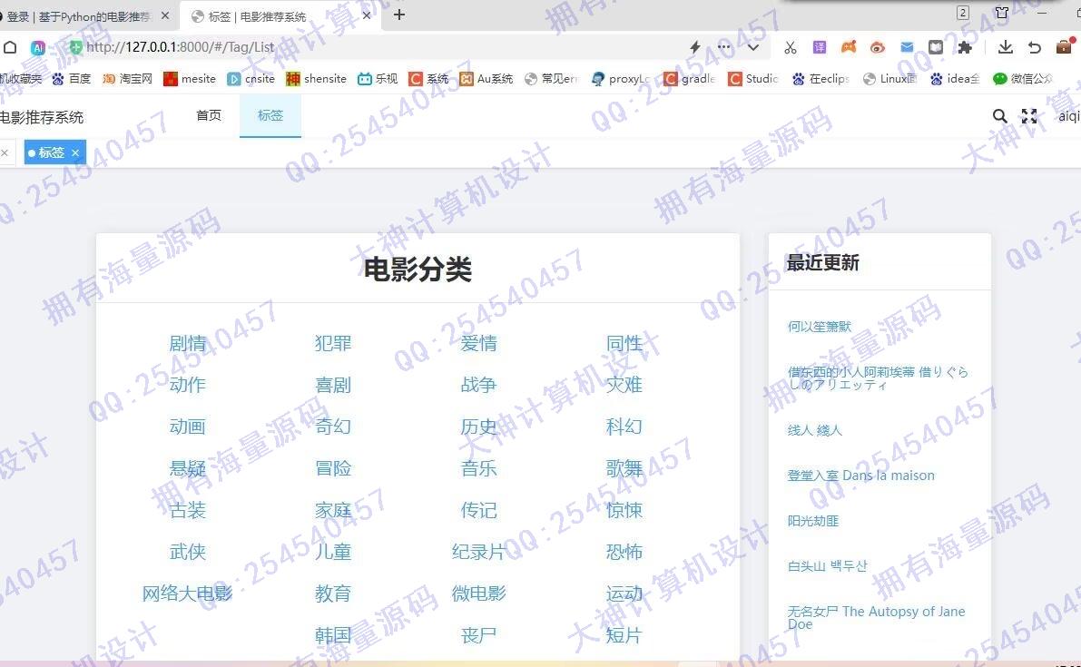
Task: Open the three-dot more options in address bar
Action: (x=724, y=47)
